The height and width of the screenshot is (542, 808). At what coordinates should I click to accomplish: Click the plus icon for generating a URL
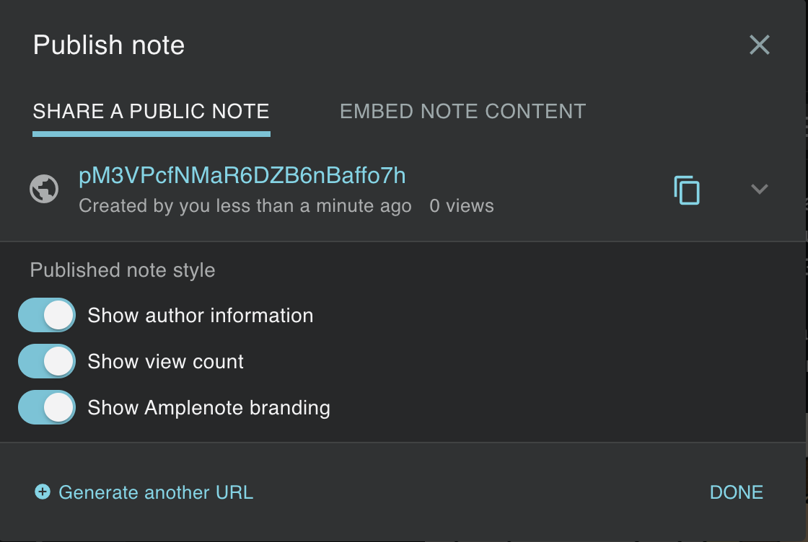point(43,492)
